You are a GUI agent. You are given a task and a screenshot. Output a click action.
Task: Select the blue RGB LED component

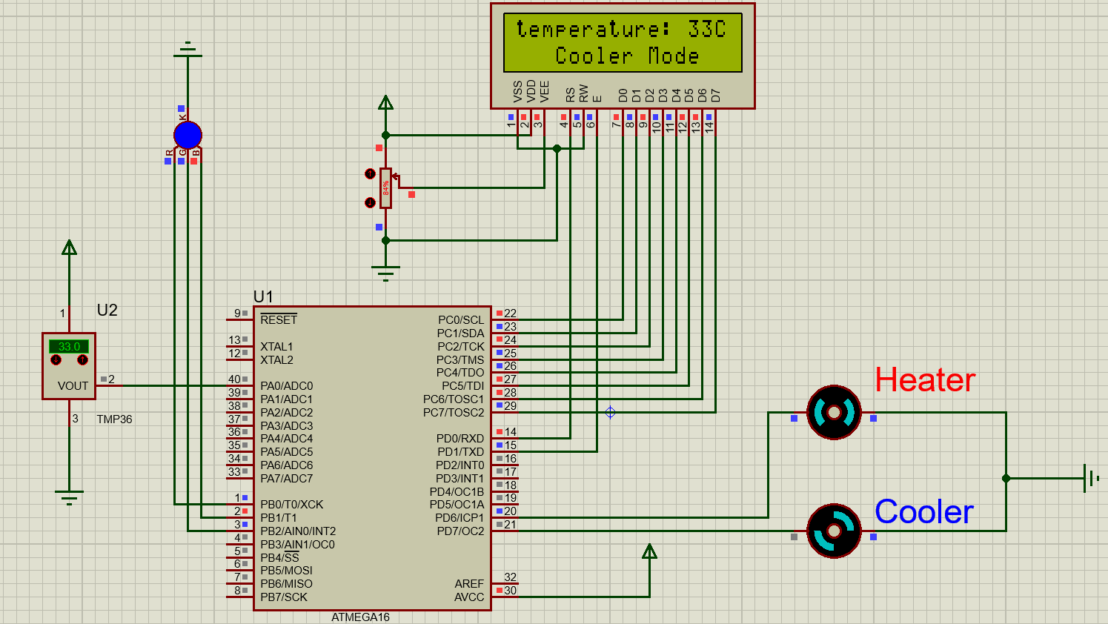pos(188,136)
